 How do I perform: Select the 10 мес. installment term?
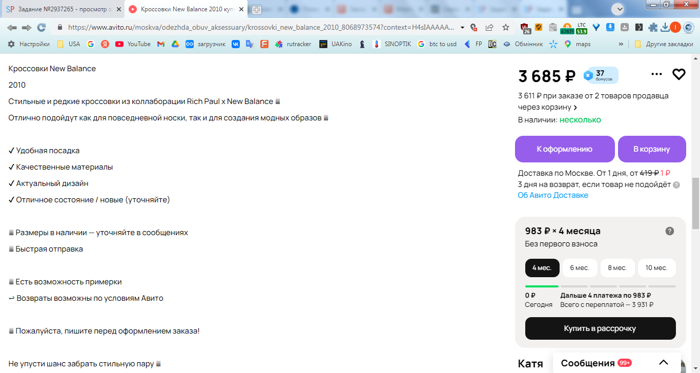pos(656,267)
